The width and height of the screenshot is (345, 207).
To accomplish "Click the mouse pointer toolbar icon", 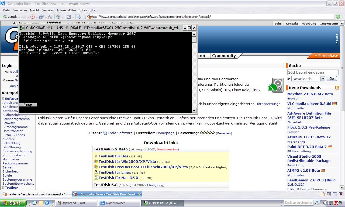I will coord(79,17).
